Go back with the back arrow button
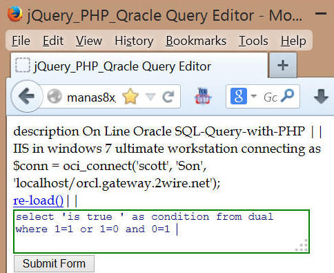 27,96
